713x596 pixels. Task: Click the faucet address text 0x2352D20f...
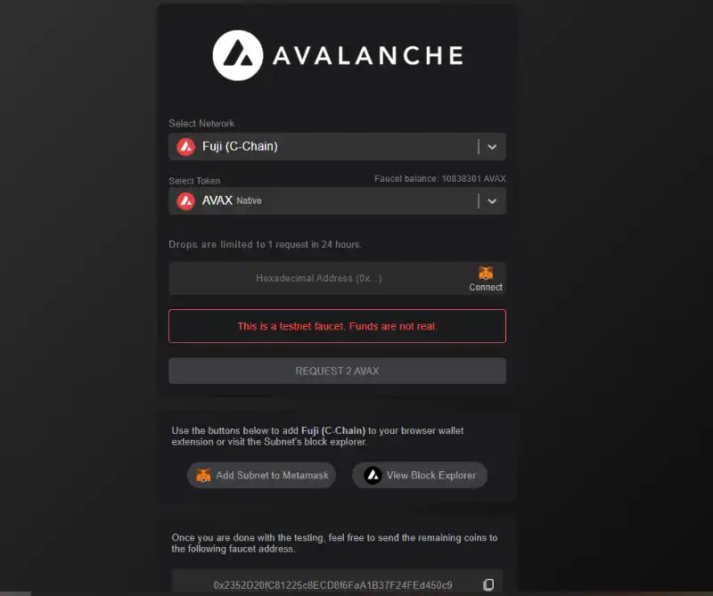[x=332, y=585]
